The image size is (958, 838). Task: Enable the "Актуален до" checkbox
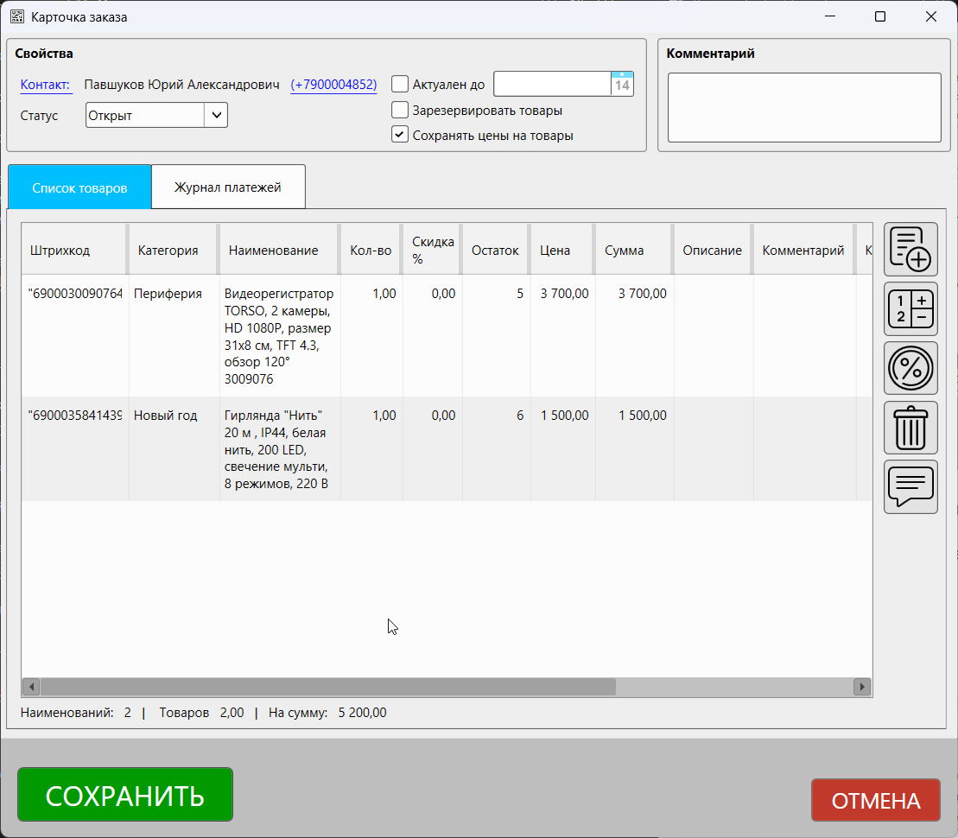coord(400,84)
